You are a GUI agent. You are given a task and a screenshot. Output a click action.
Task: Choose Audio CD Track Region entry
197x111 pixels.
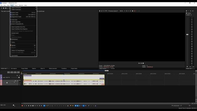pyautogui.click(x=23, y=51)
